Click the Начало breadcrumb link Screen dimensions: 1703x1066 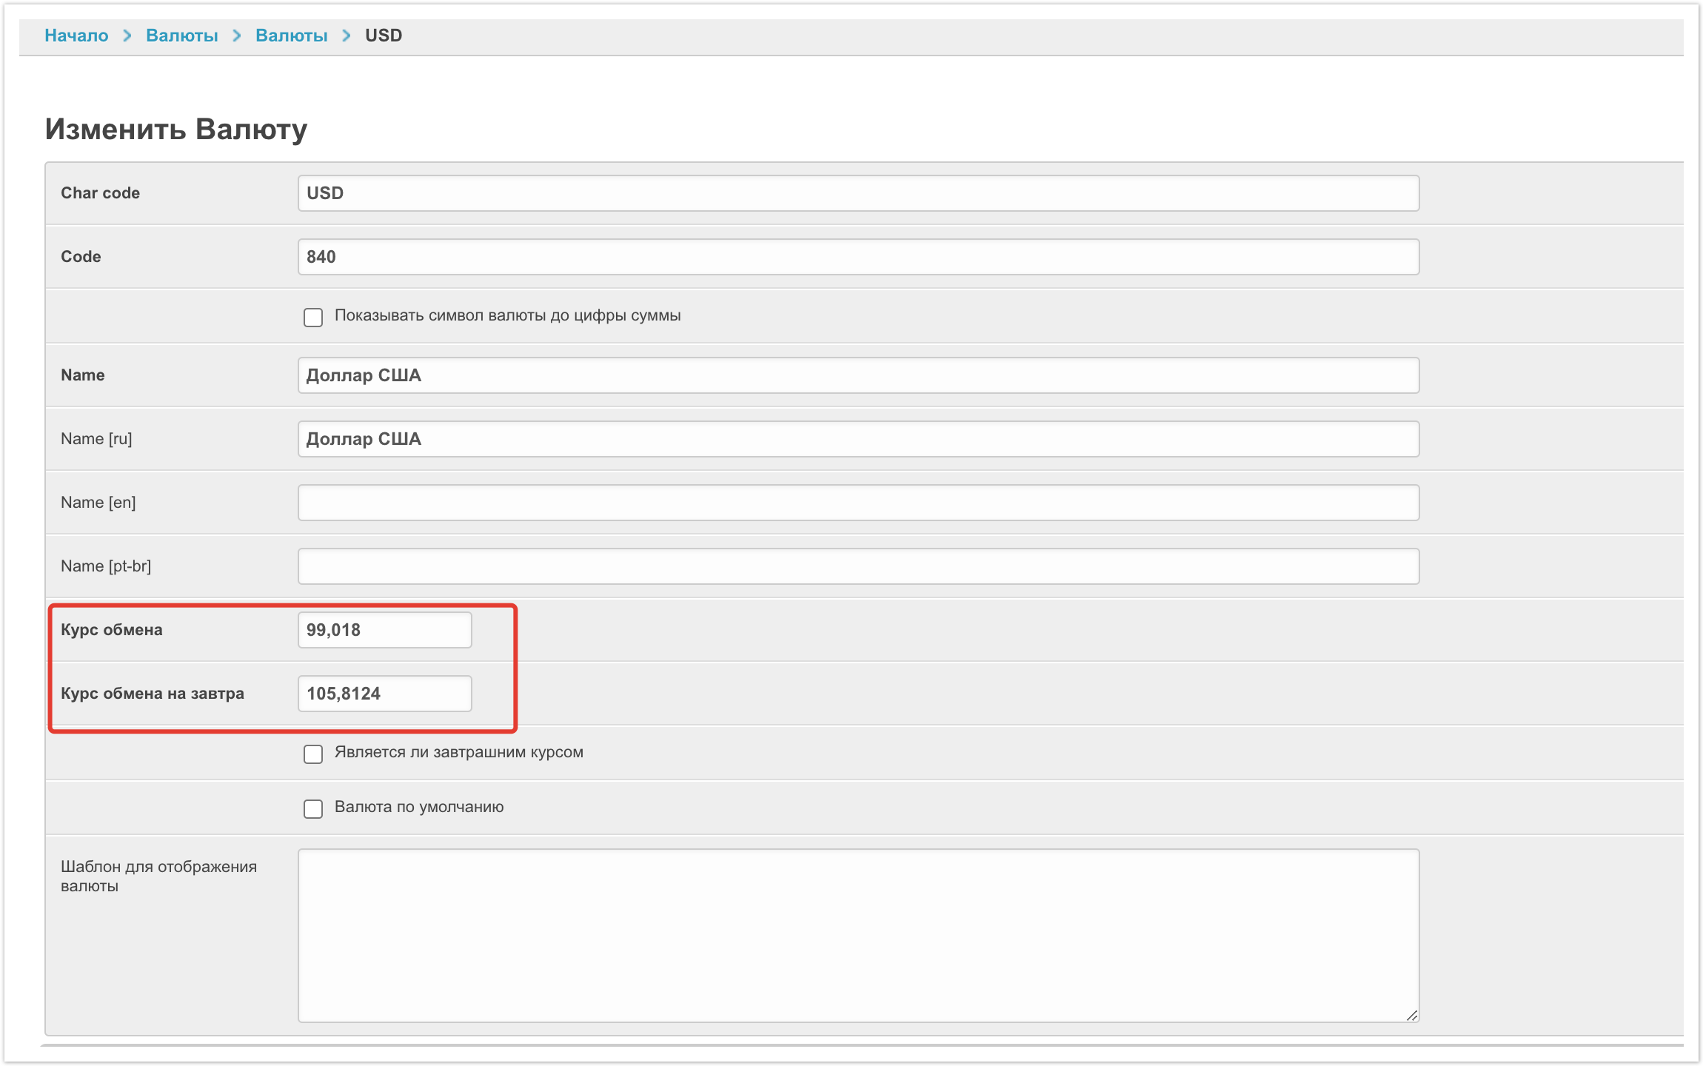[76, 36]
